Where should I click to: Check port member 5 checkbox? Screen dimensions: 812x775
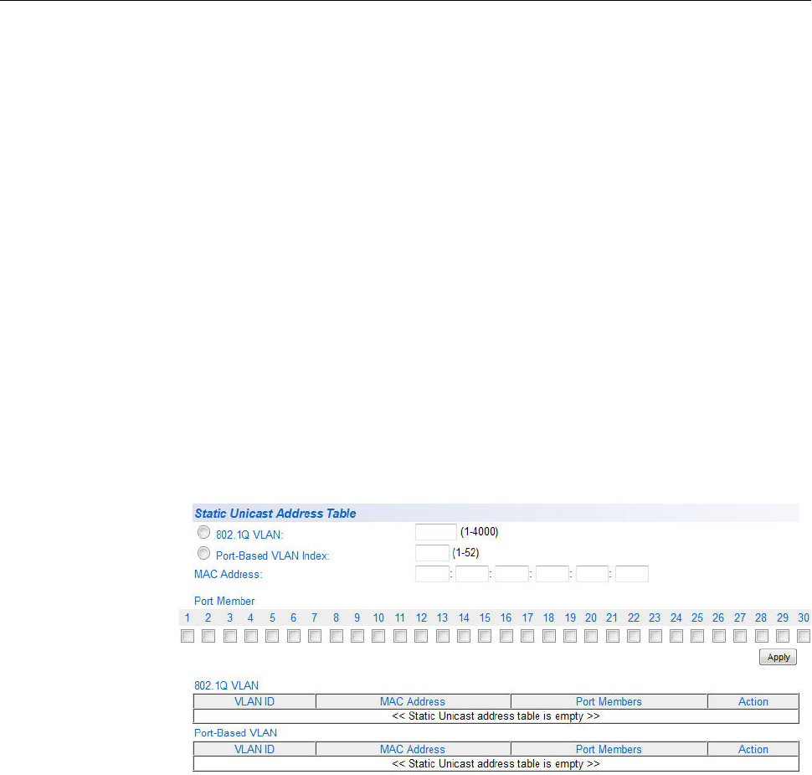pos(272,636)
